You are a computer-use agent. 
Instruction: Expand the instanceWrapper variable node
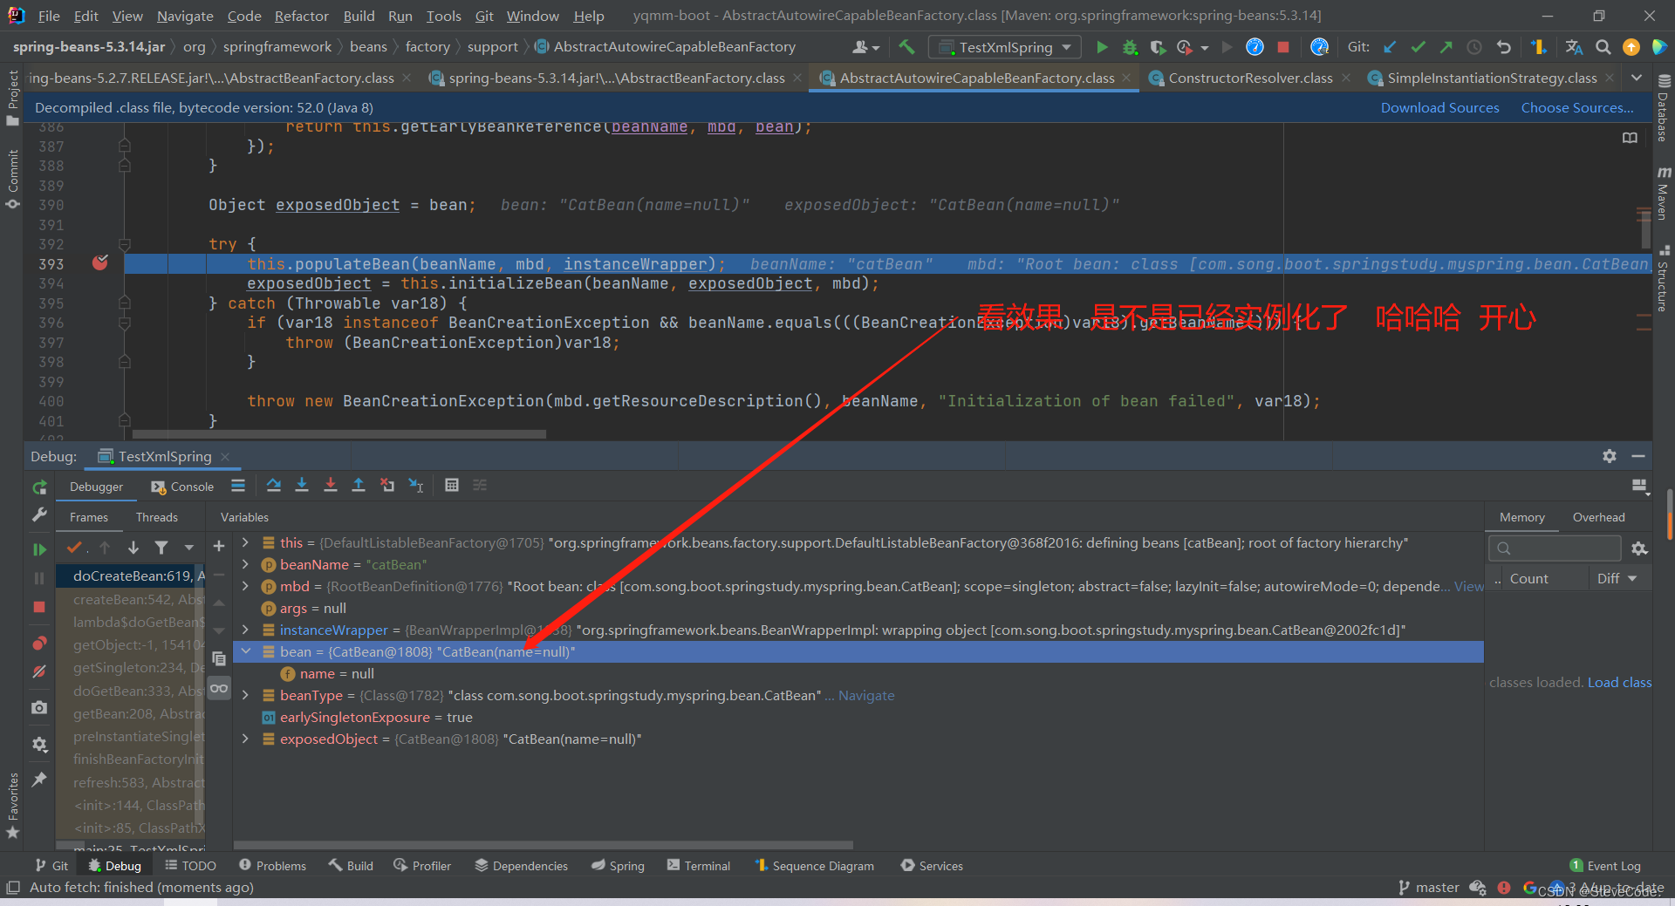coord(246,630)
